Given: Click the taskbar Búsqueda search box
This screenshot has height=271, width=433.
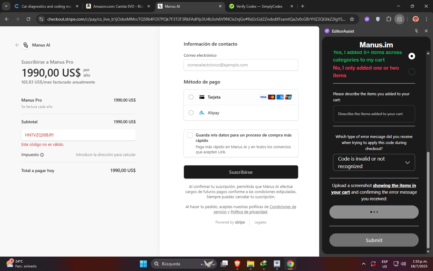Looking at the screenshot, I should tap(184, 264).
